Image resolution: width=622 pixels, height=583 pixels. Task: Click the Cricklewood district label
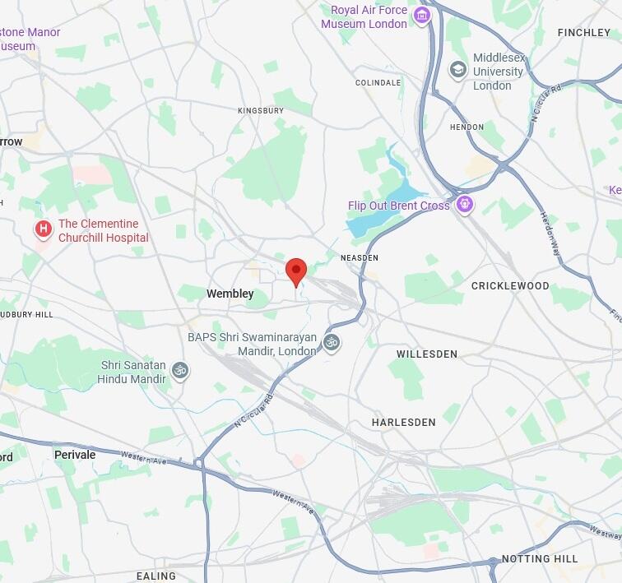510,286
